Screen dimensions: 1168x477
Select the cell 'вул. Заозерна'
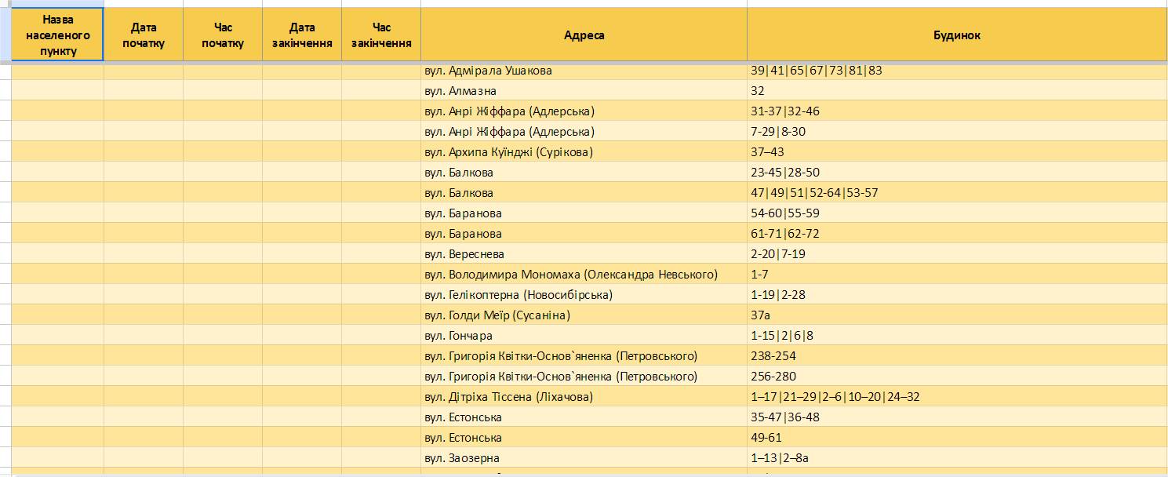coord(584,457)
